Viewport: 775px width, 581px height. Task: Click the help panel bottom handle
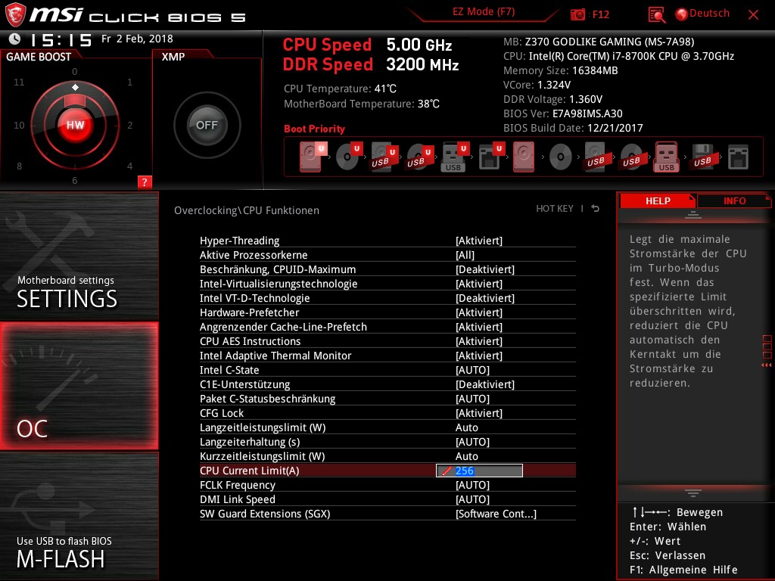pos(693,493)
